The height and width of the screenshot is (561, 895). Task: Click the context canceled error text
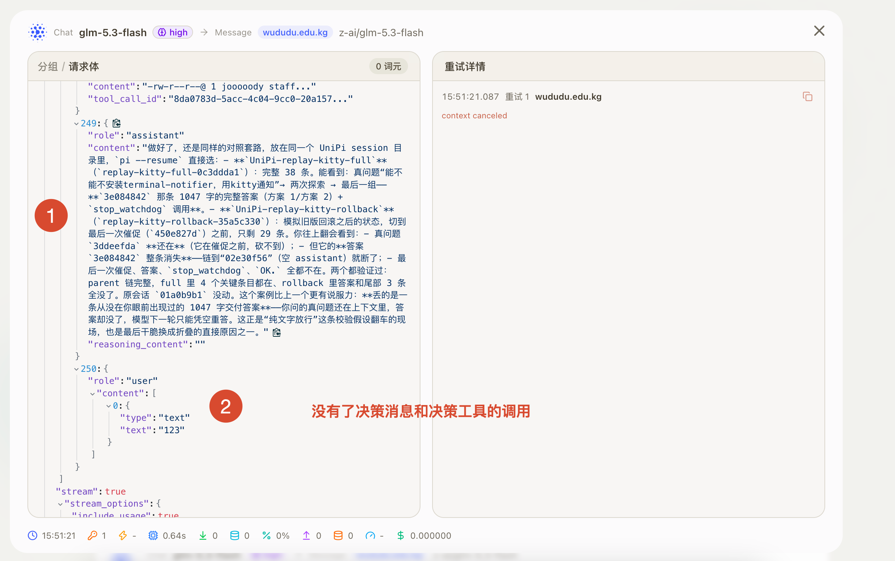point(474,115)
